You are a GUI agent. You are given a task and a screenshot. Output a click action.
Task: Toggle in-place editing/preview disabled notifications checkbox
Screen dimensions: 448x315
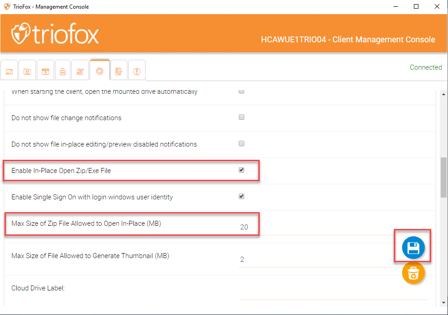[242, 143]
